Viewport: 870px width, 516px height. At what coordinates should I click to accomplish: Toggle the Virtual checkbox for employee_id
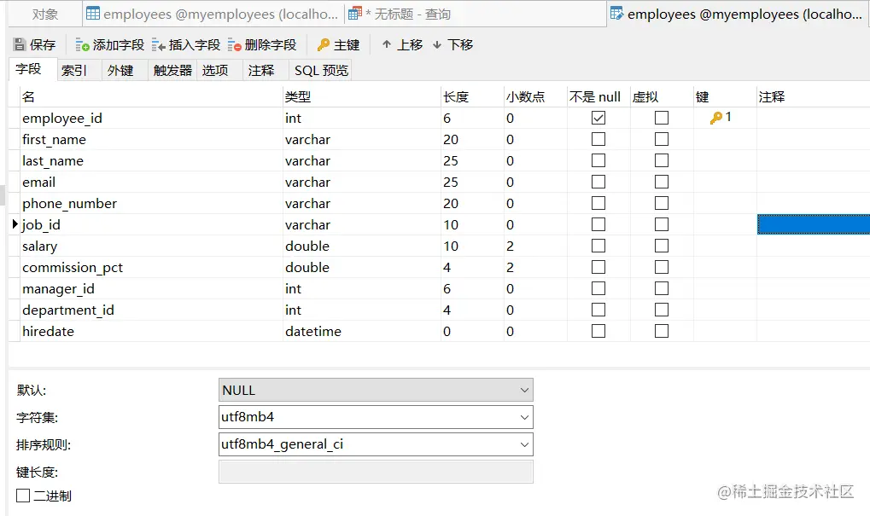[x=662, y=118]
